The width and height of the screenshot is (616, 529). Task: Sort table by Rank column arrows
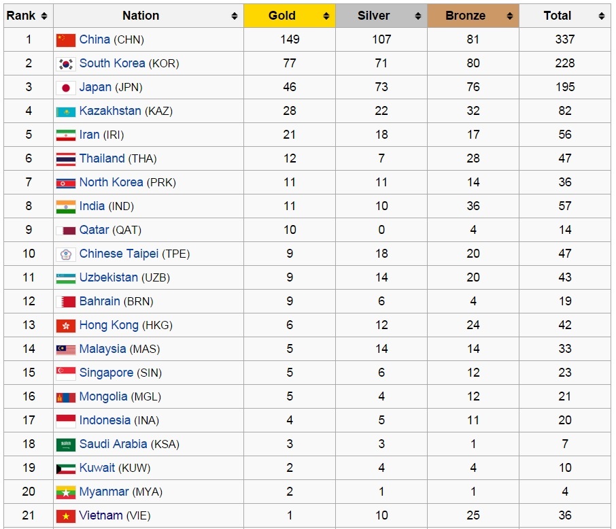(x=44, y=16)
